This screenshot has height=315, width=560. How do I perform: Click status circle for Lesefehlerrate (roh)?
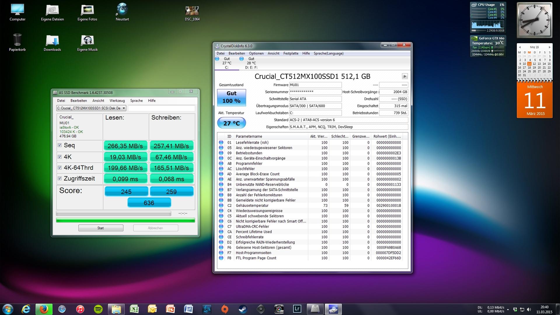coord(221,142)
